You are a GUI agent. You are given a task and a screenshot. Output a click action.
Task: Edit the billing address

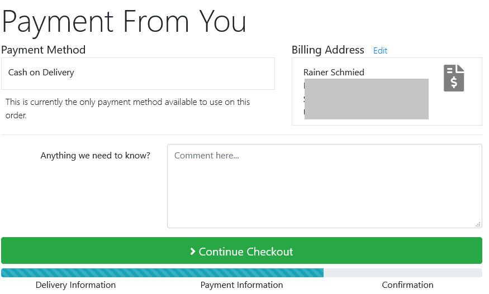click(x=380, y=50)
